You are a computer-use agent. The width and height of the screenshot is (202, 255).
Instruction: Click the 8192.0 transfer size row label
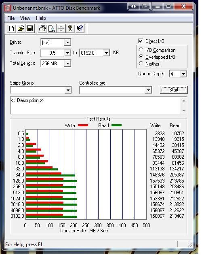point(17,216)
